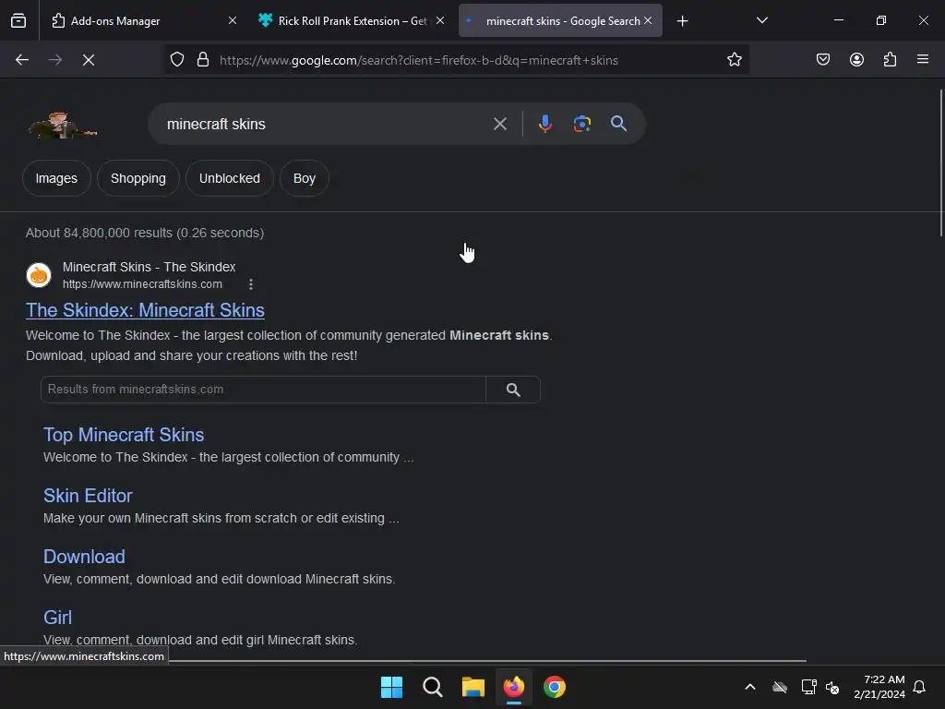This screenshot has height=709, width=945.
Task: Close the minecraft skins search tab
Action: coord(648,20)
